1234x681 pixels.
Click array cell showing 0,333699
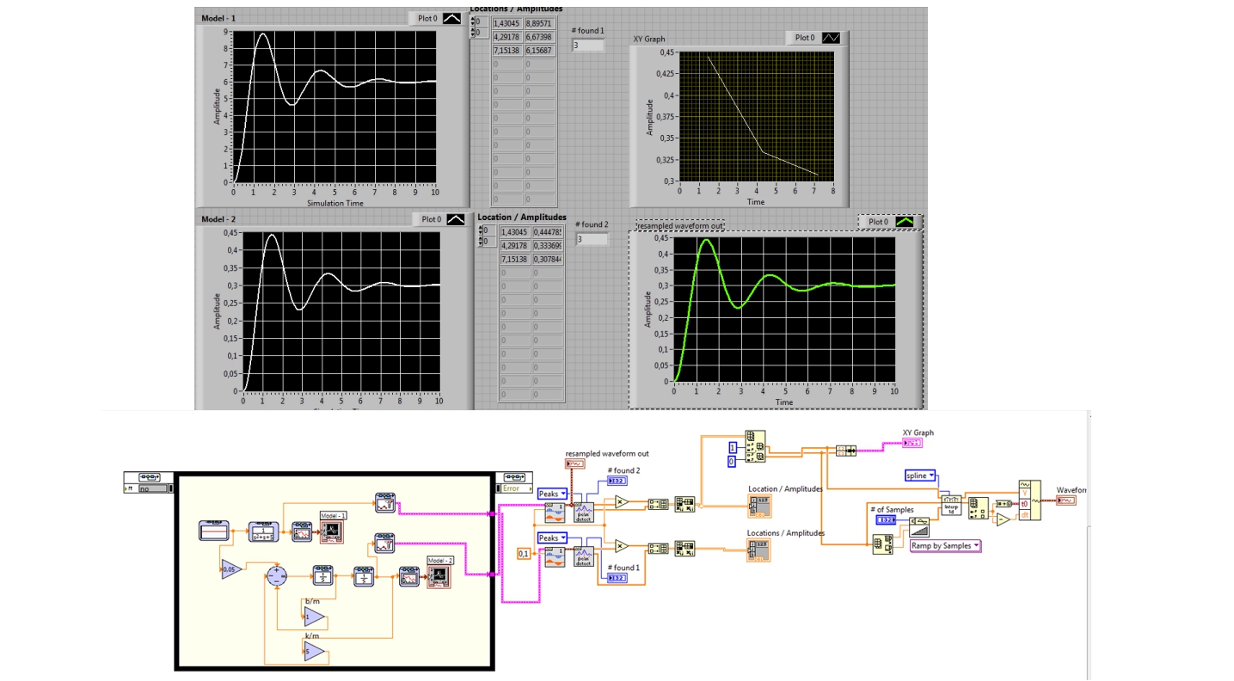[x=548, y=244]
